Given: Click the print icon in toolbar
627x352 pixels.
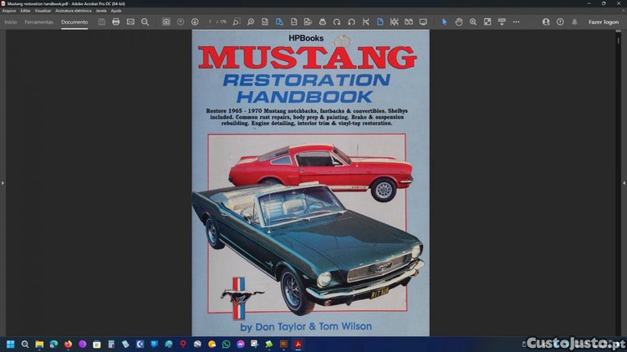Looking at the screenshot, I should pos(116,22).
